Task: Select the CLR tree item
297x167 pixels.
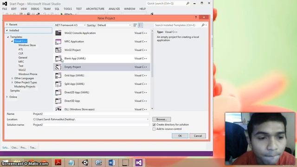Action: [x=20, y=53]
